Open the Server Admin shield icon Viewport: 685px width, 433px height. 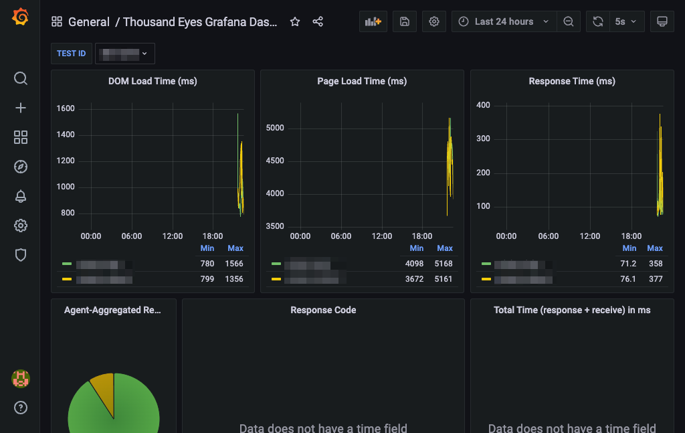(21, 255)
